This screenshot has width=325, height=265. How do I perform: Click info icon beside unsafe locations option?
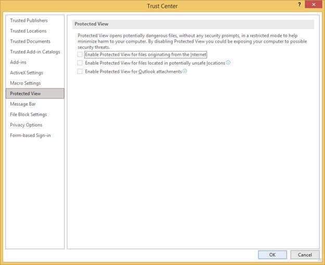coord(228,62)
